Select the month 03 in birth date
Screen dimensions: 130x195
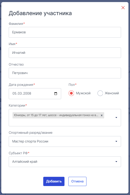point(20,93)
